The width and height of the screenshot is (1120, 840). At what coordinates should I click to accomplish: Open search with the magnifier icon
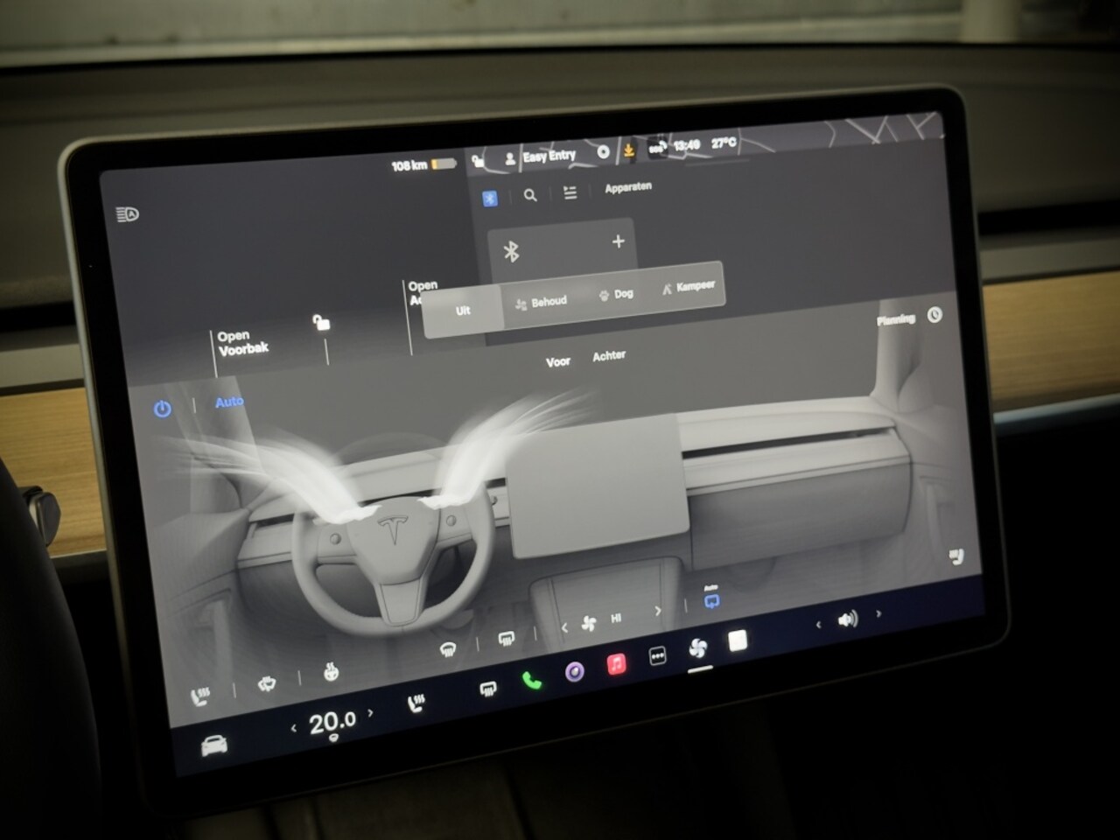[x=530, y=196]
